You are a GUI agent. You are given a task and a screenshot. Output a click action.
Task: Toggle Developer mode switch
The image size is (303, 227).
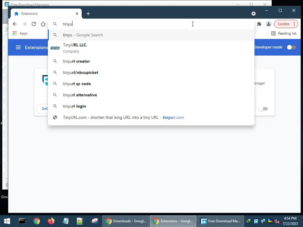coord(291,47)
